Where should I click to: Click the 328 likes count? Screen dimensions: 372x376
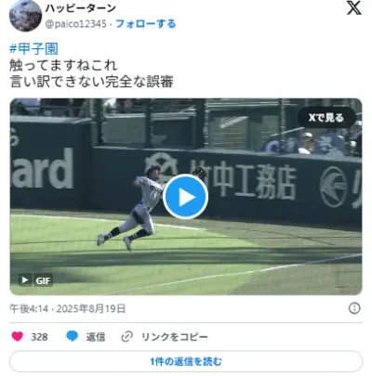[x=39, y=337]
